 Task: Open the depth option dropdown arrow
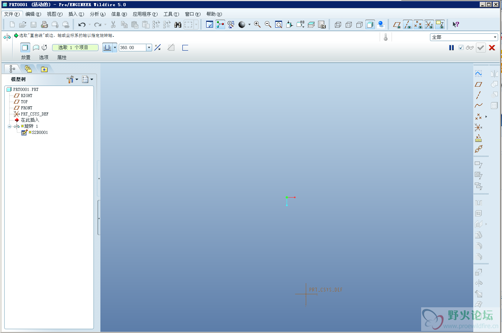115,48
